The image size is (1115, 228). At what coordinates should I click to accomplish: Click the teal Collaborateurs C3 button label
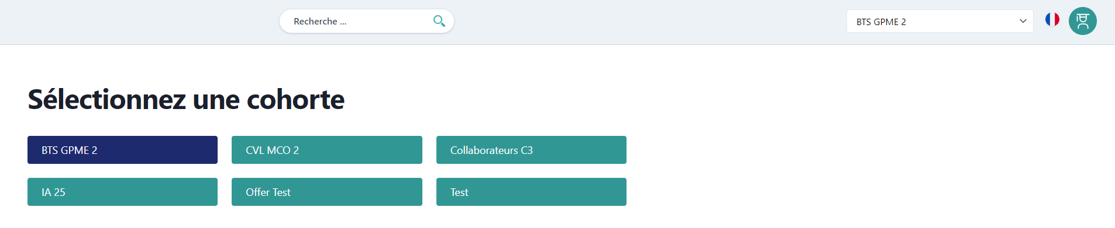click(x=491, y=150)
